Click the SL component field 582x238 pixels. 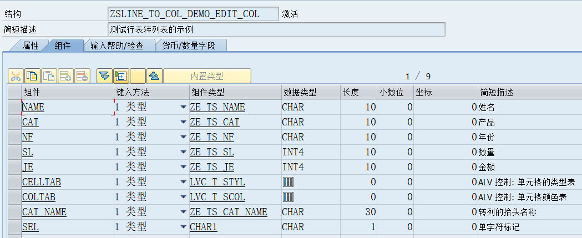[x=68, y=152]
